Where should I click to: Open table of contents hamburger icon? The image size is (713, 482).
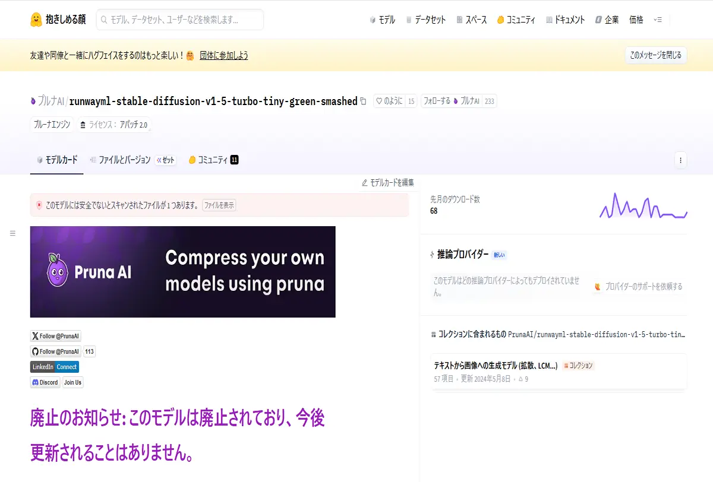pos(12,233)
